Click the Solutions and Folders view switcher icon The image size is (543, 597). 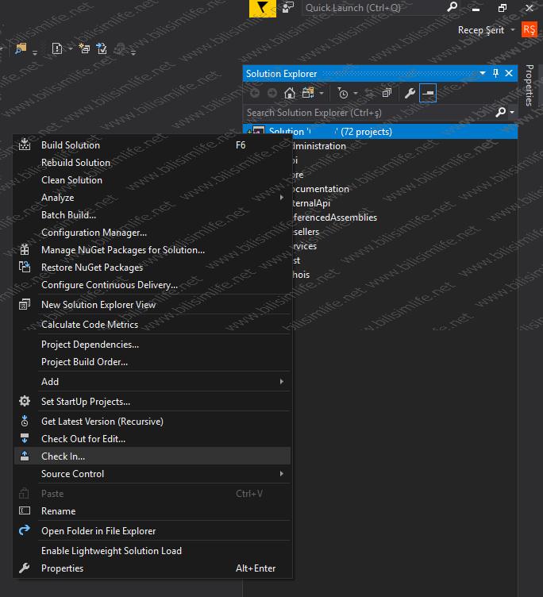click(x=308, y=93)
